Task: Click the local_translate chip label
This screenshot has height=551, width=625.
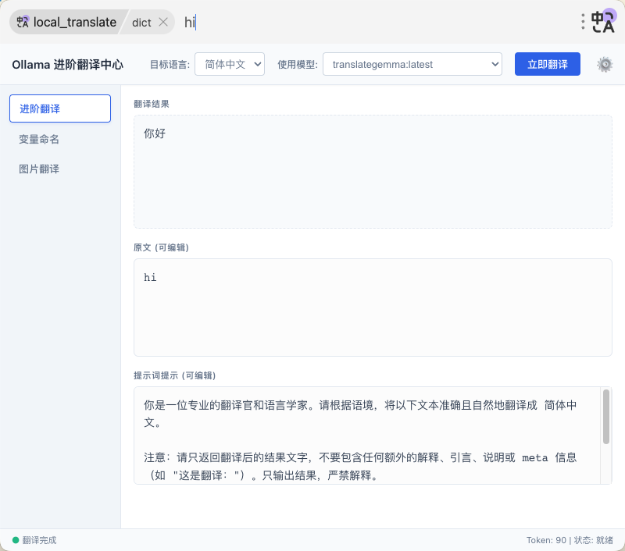Action: (74, 22)
